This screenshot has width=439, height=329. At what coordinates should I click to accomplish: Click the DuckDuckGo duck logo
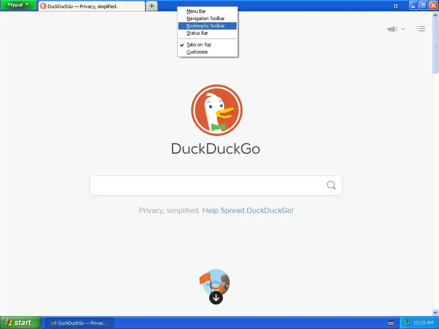pyautogui.click(x=216, y=110)
